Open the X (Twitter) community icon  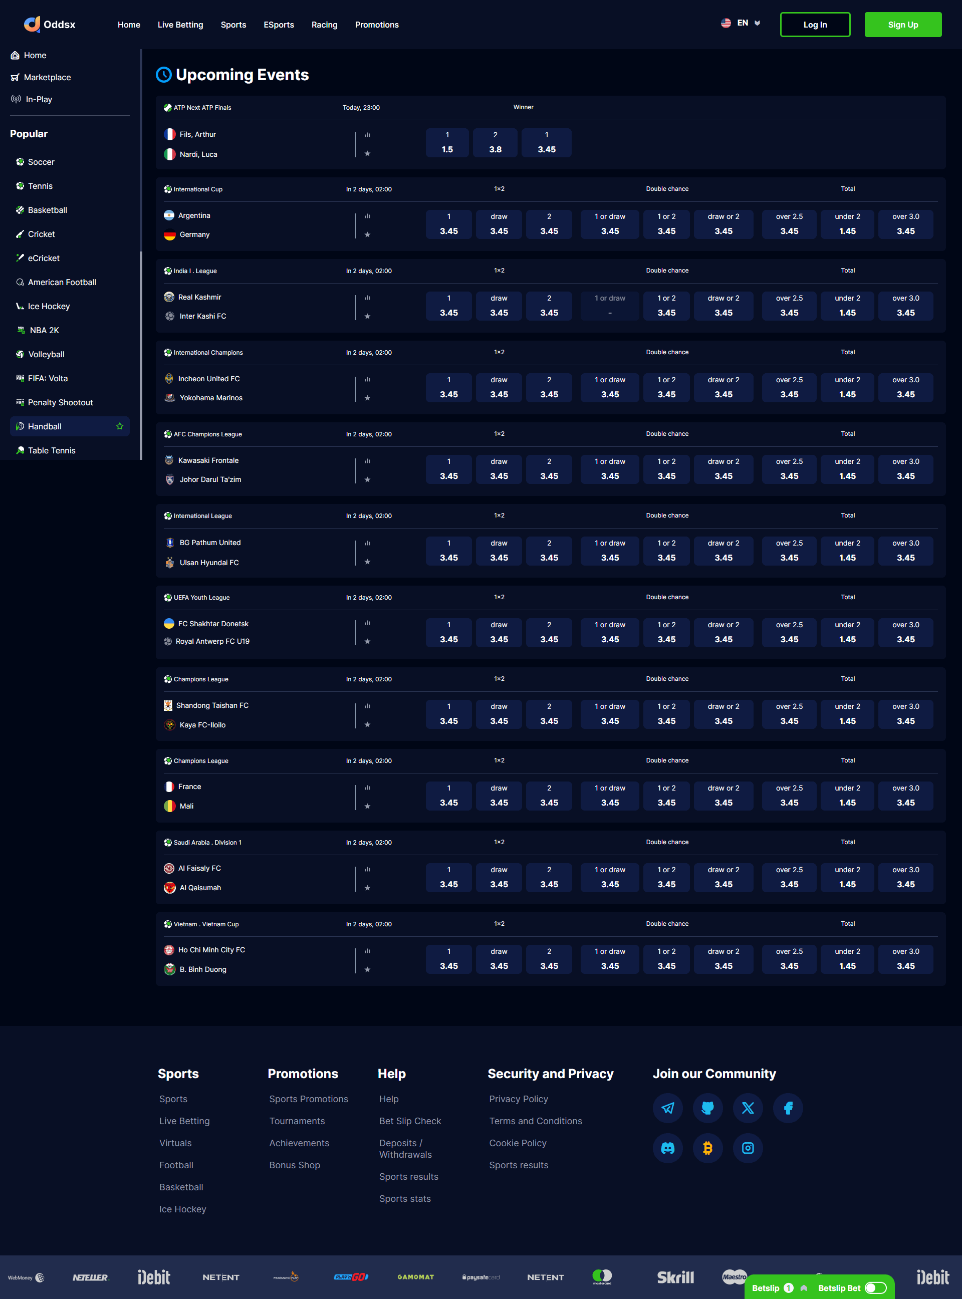(748, 1108)
